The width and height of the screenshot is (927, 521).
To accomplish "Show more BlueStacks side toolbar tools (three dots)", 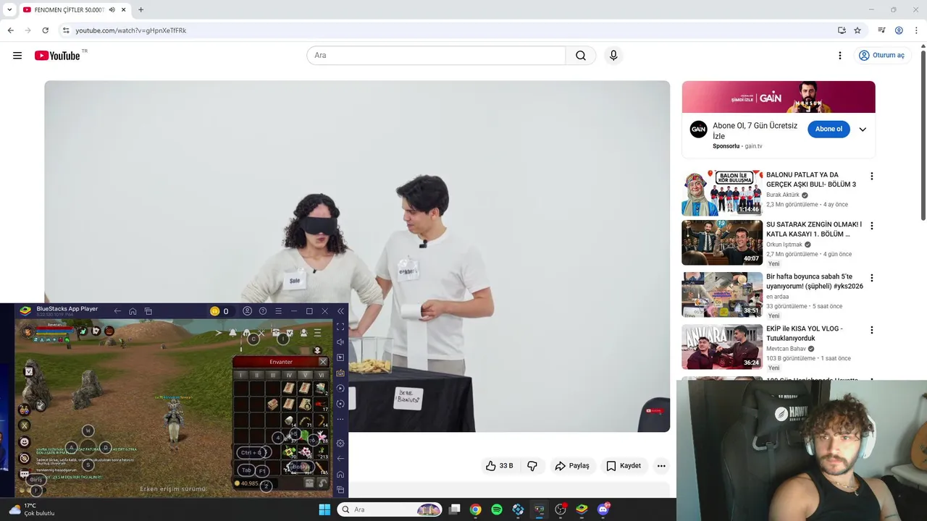I will pyautogui.click(x=340, y=420).
